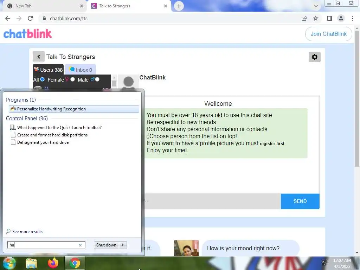
Task: Reload the chatblink page
Action: pyautogui.click(x=30, y=18)
